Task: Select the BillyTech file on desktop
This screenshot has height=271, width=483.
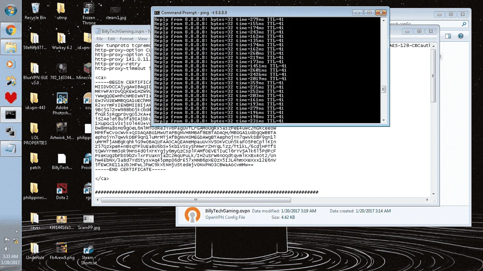Action: 62,161
